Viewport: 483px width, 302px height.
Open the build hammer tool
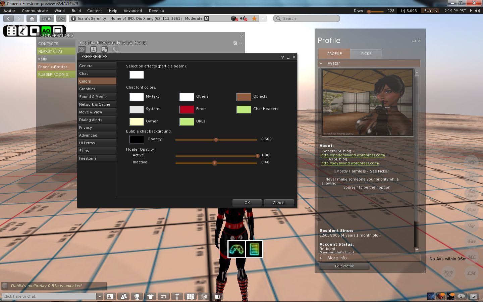[x=177, y=296]
